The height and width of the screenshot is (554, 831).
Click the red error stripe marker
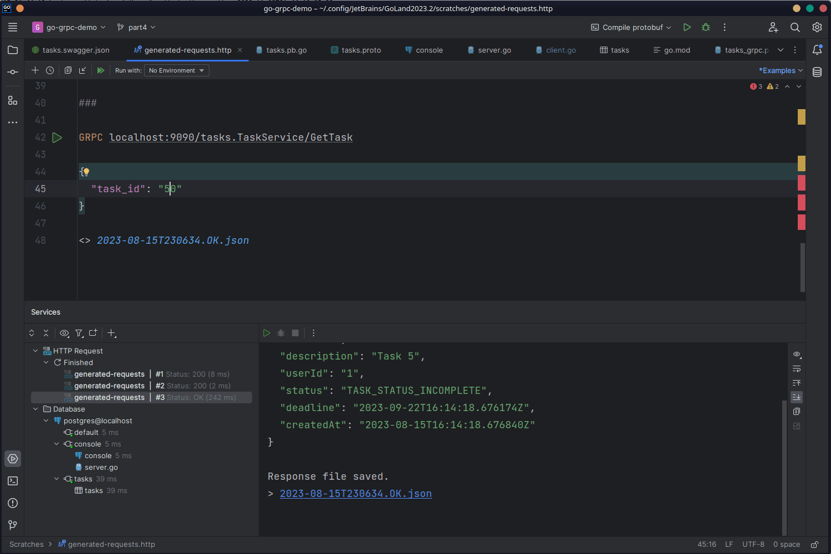pos(801,183)
